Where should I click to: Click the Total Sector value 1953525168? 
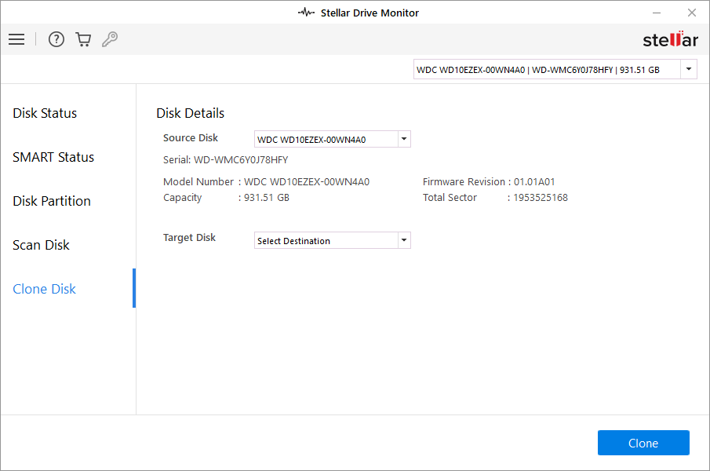point(541,198)
